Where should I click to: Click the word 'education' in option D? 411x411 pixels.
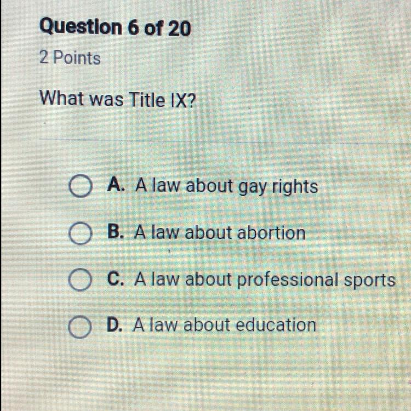click(x=276, y=326)
